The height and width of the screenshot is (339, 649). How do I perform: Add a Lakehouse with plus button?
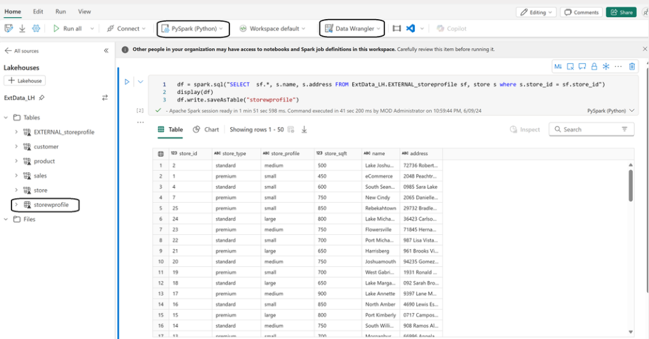click(x=25, y=81)
